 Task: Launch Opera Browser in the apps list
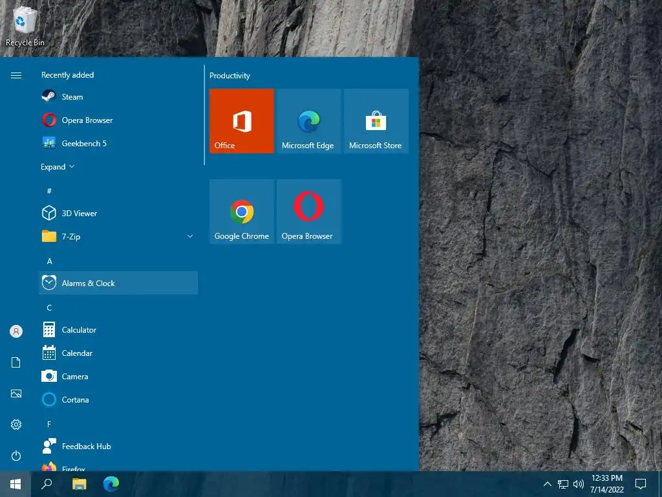coord(118,120)
